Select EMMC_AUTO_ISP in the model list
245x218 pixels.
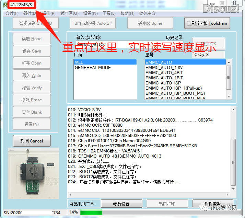163,83
